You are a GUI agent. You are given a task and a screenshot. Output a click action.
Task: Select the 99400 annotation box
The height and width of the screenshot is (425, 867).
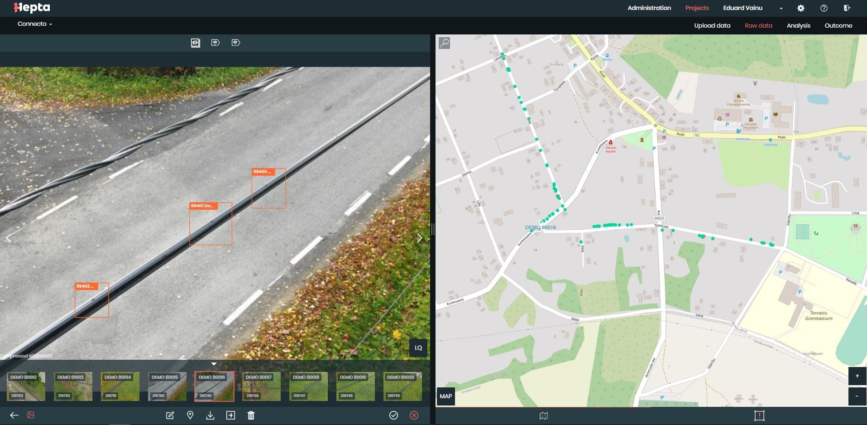click(268, 188)
